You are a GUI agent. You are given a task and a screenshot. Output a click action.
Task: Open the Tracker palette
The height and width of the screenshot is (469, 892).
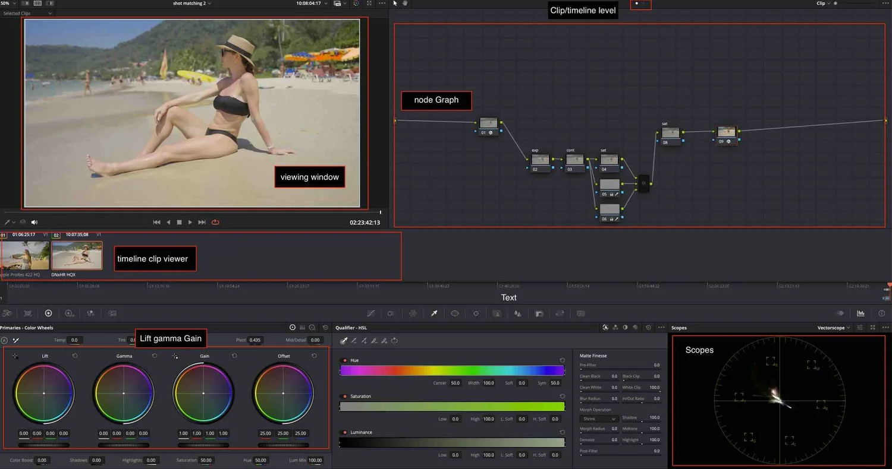pos(476,313)
